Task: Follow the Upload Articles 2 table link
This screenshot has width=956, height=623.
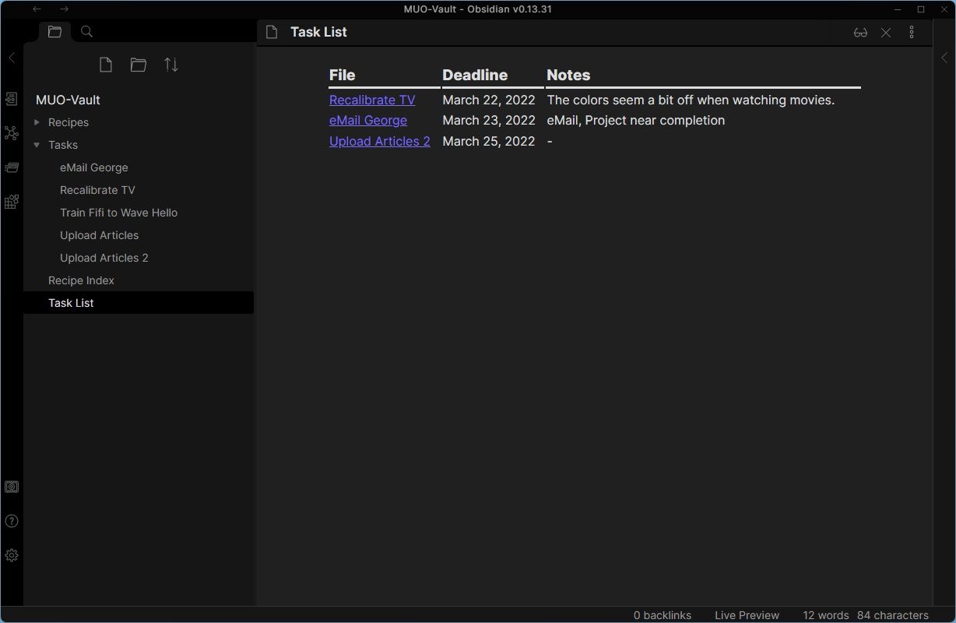Action: tap(380, 141)
